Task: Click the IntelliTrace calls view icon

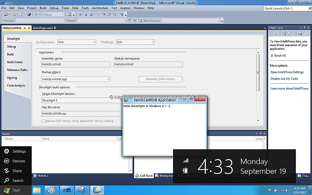Action: coord(277,33)
